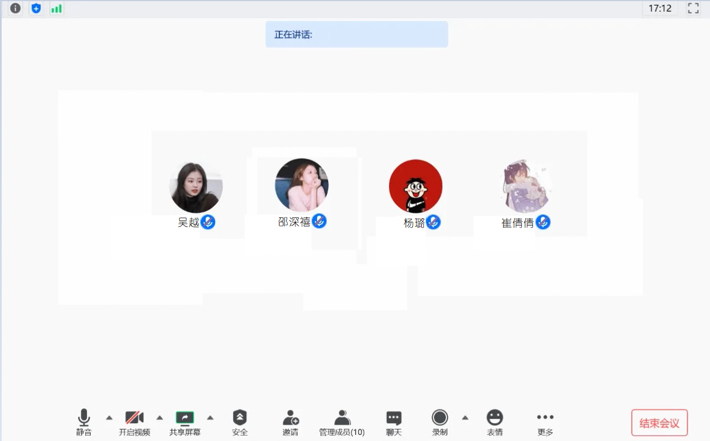Click the 结束会议 end meeting button
Screen dimensions: 710x441
coord(659,423)
